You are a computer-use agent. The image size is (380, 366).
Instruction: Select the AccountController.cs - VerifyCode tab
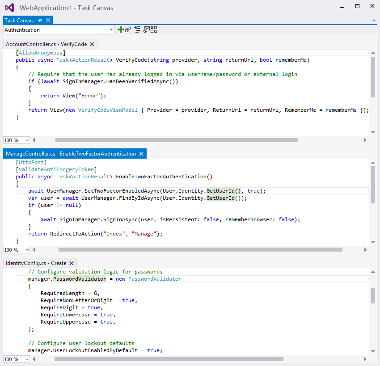pyautogui.click(x=46, y=44)
